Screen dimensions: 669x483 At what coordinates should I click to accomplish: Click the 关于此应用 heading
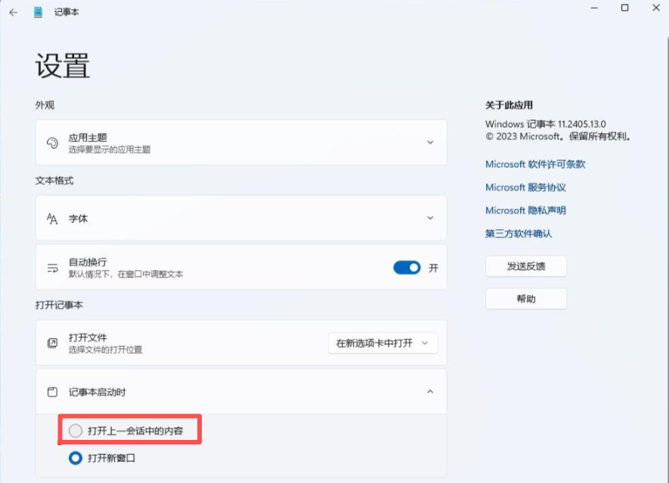coord(509,105)
